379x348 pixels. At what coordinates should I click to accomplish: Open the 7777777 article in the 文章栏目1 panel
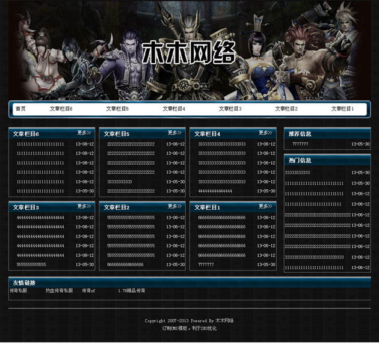click(206, 264)
